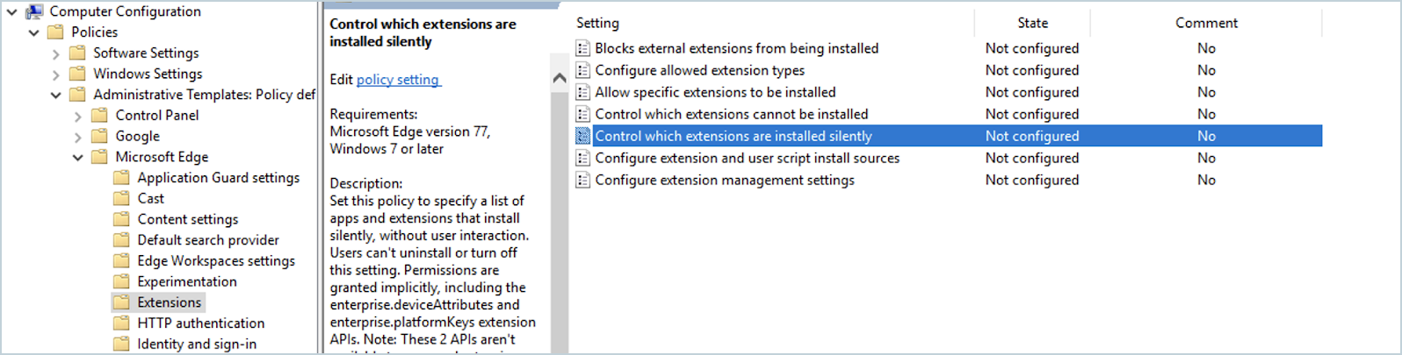Sort policies by the State column header

(1032, 23)
